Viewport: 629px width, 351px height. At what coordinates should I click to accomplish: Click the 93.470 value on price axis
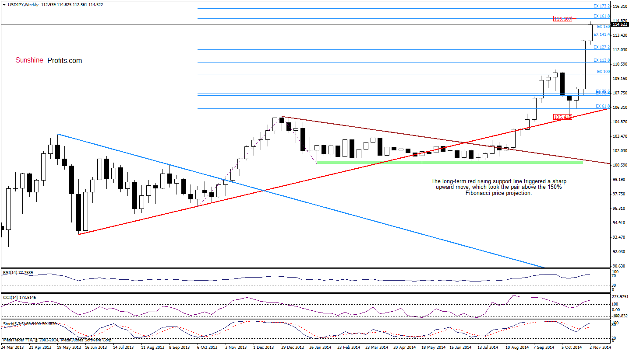pyautogui.click(x=620, y=237)
